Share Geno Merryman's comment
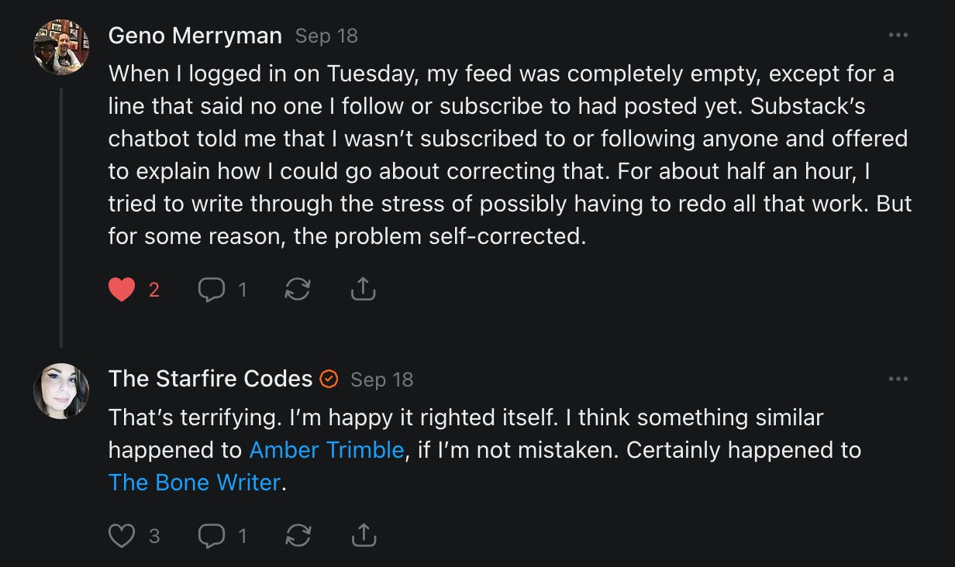This screenshot has width=955, height=567. tap(363, 290)
